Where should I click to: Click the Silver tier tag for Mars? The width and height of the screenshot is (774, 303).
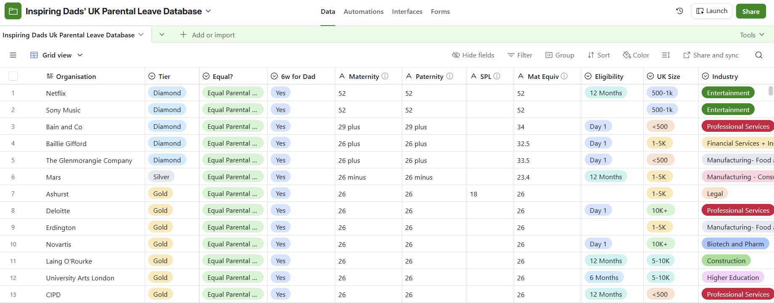161,177
